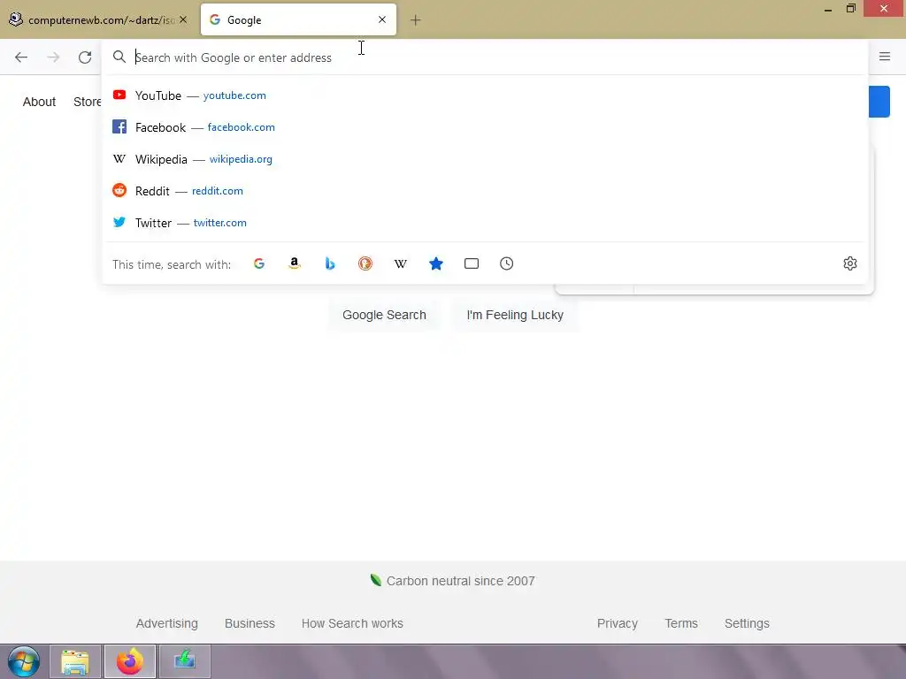Go back with the back arrow
The width and height of the screenshot is (906, 679).
21,57
